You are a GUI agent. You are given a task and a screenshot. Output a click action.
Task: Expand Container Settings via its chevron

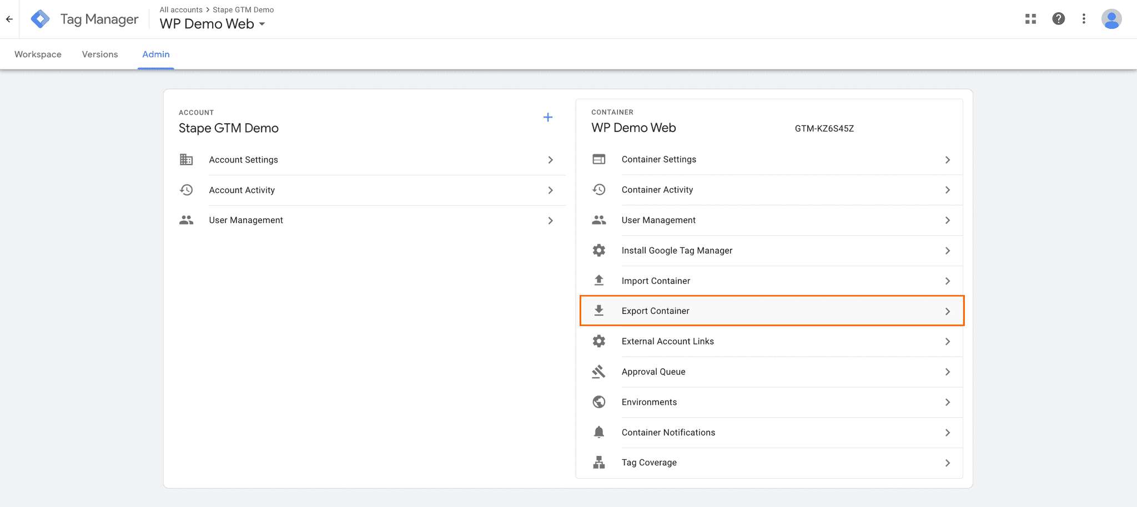pyautogui.click(x=948, y=160)
